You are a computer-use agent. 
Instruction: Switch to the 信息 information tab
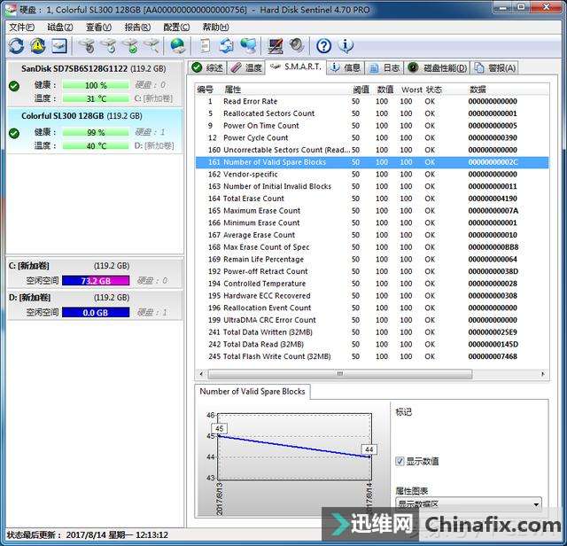pyautogui.click(x=346, y=67)
